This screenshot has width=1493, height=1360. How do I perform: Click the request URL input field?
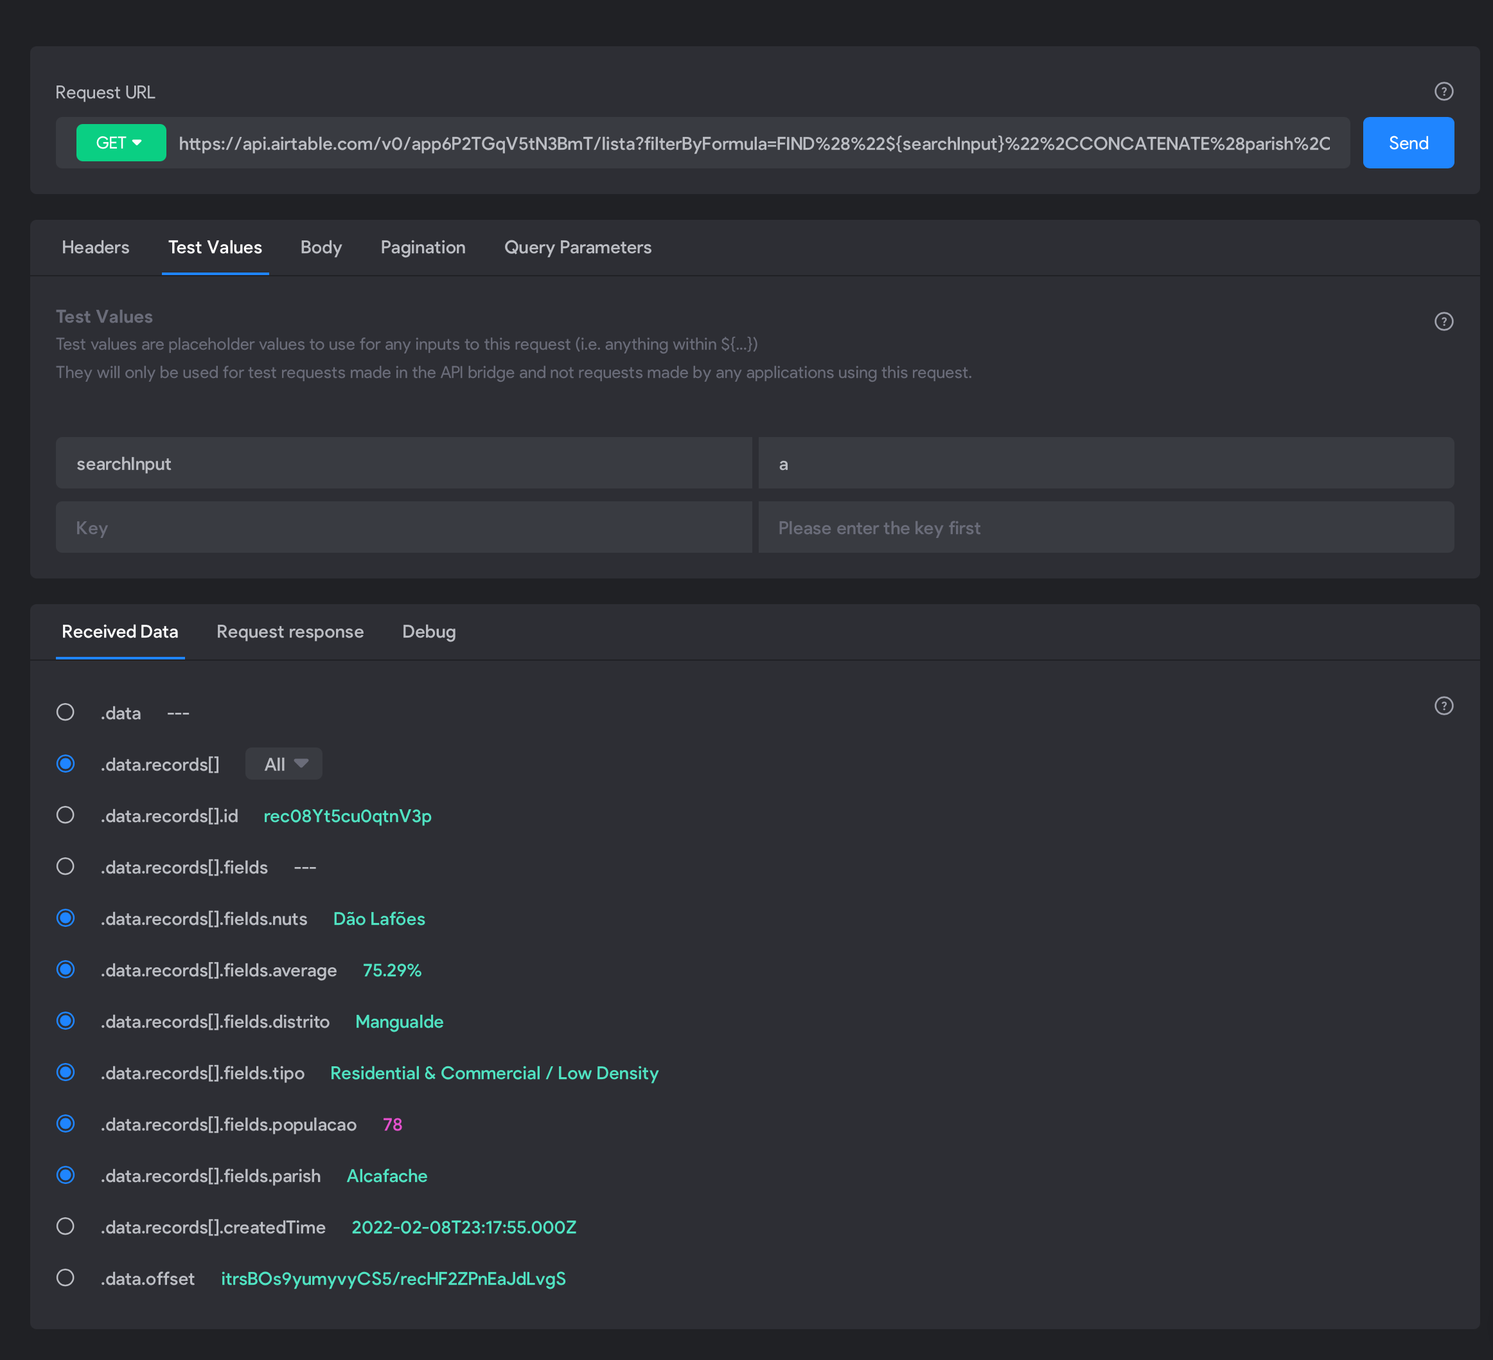pyautogui.click(x=755, y=143)
